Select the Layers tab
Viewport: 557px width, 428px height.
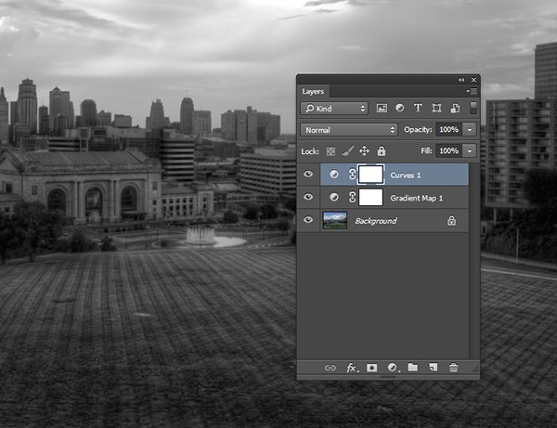click(313, 92)
